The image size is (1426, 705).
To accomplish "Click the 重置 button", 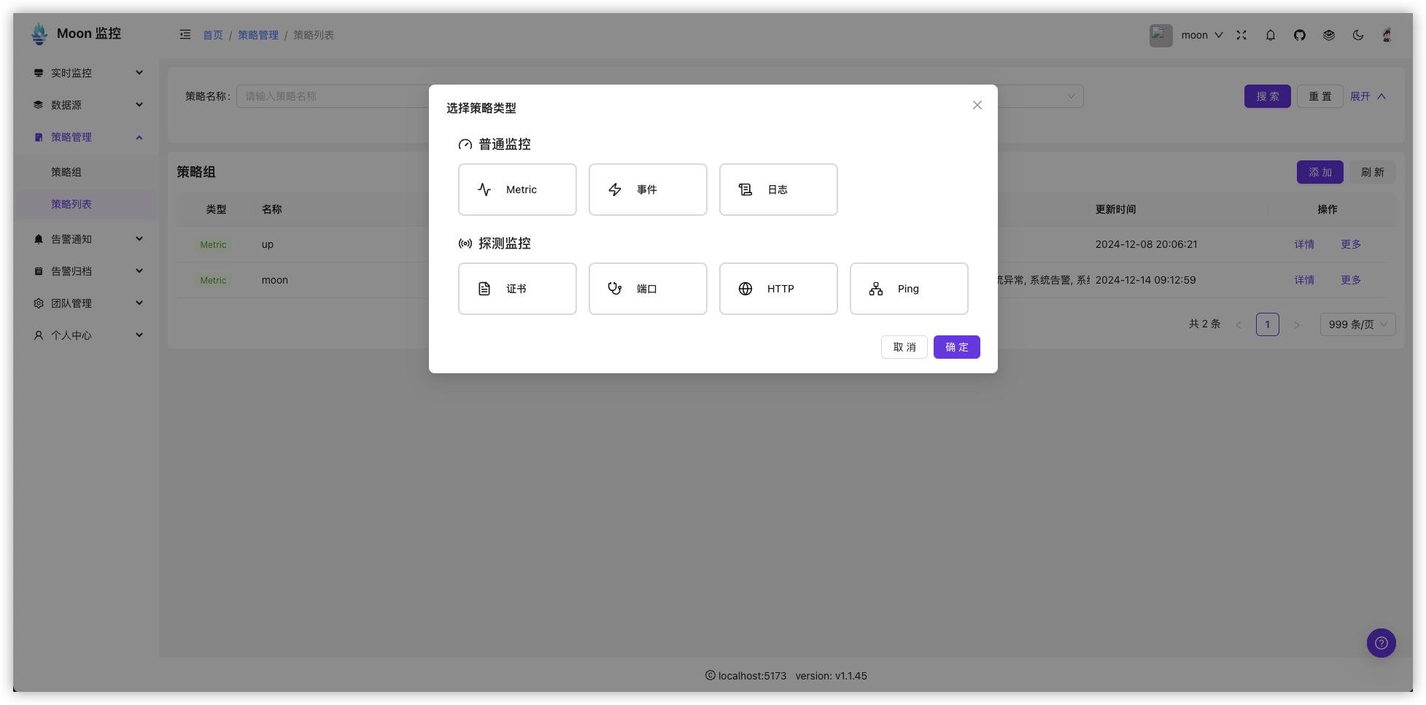I will click(x=1320, y=96).
